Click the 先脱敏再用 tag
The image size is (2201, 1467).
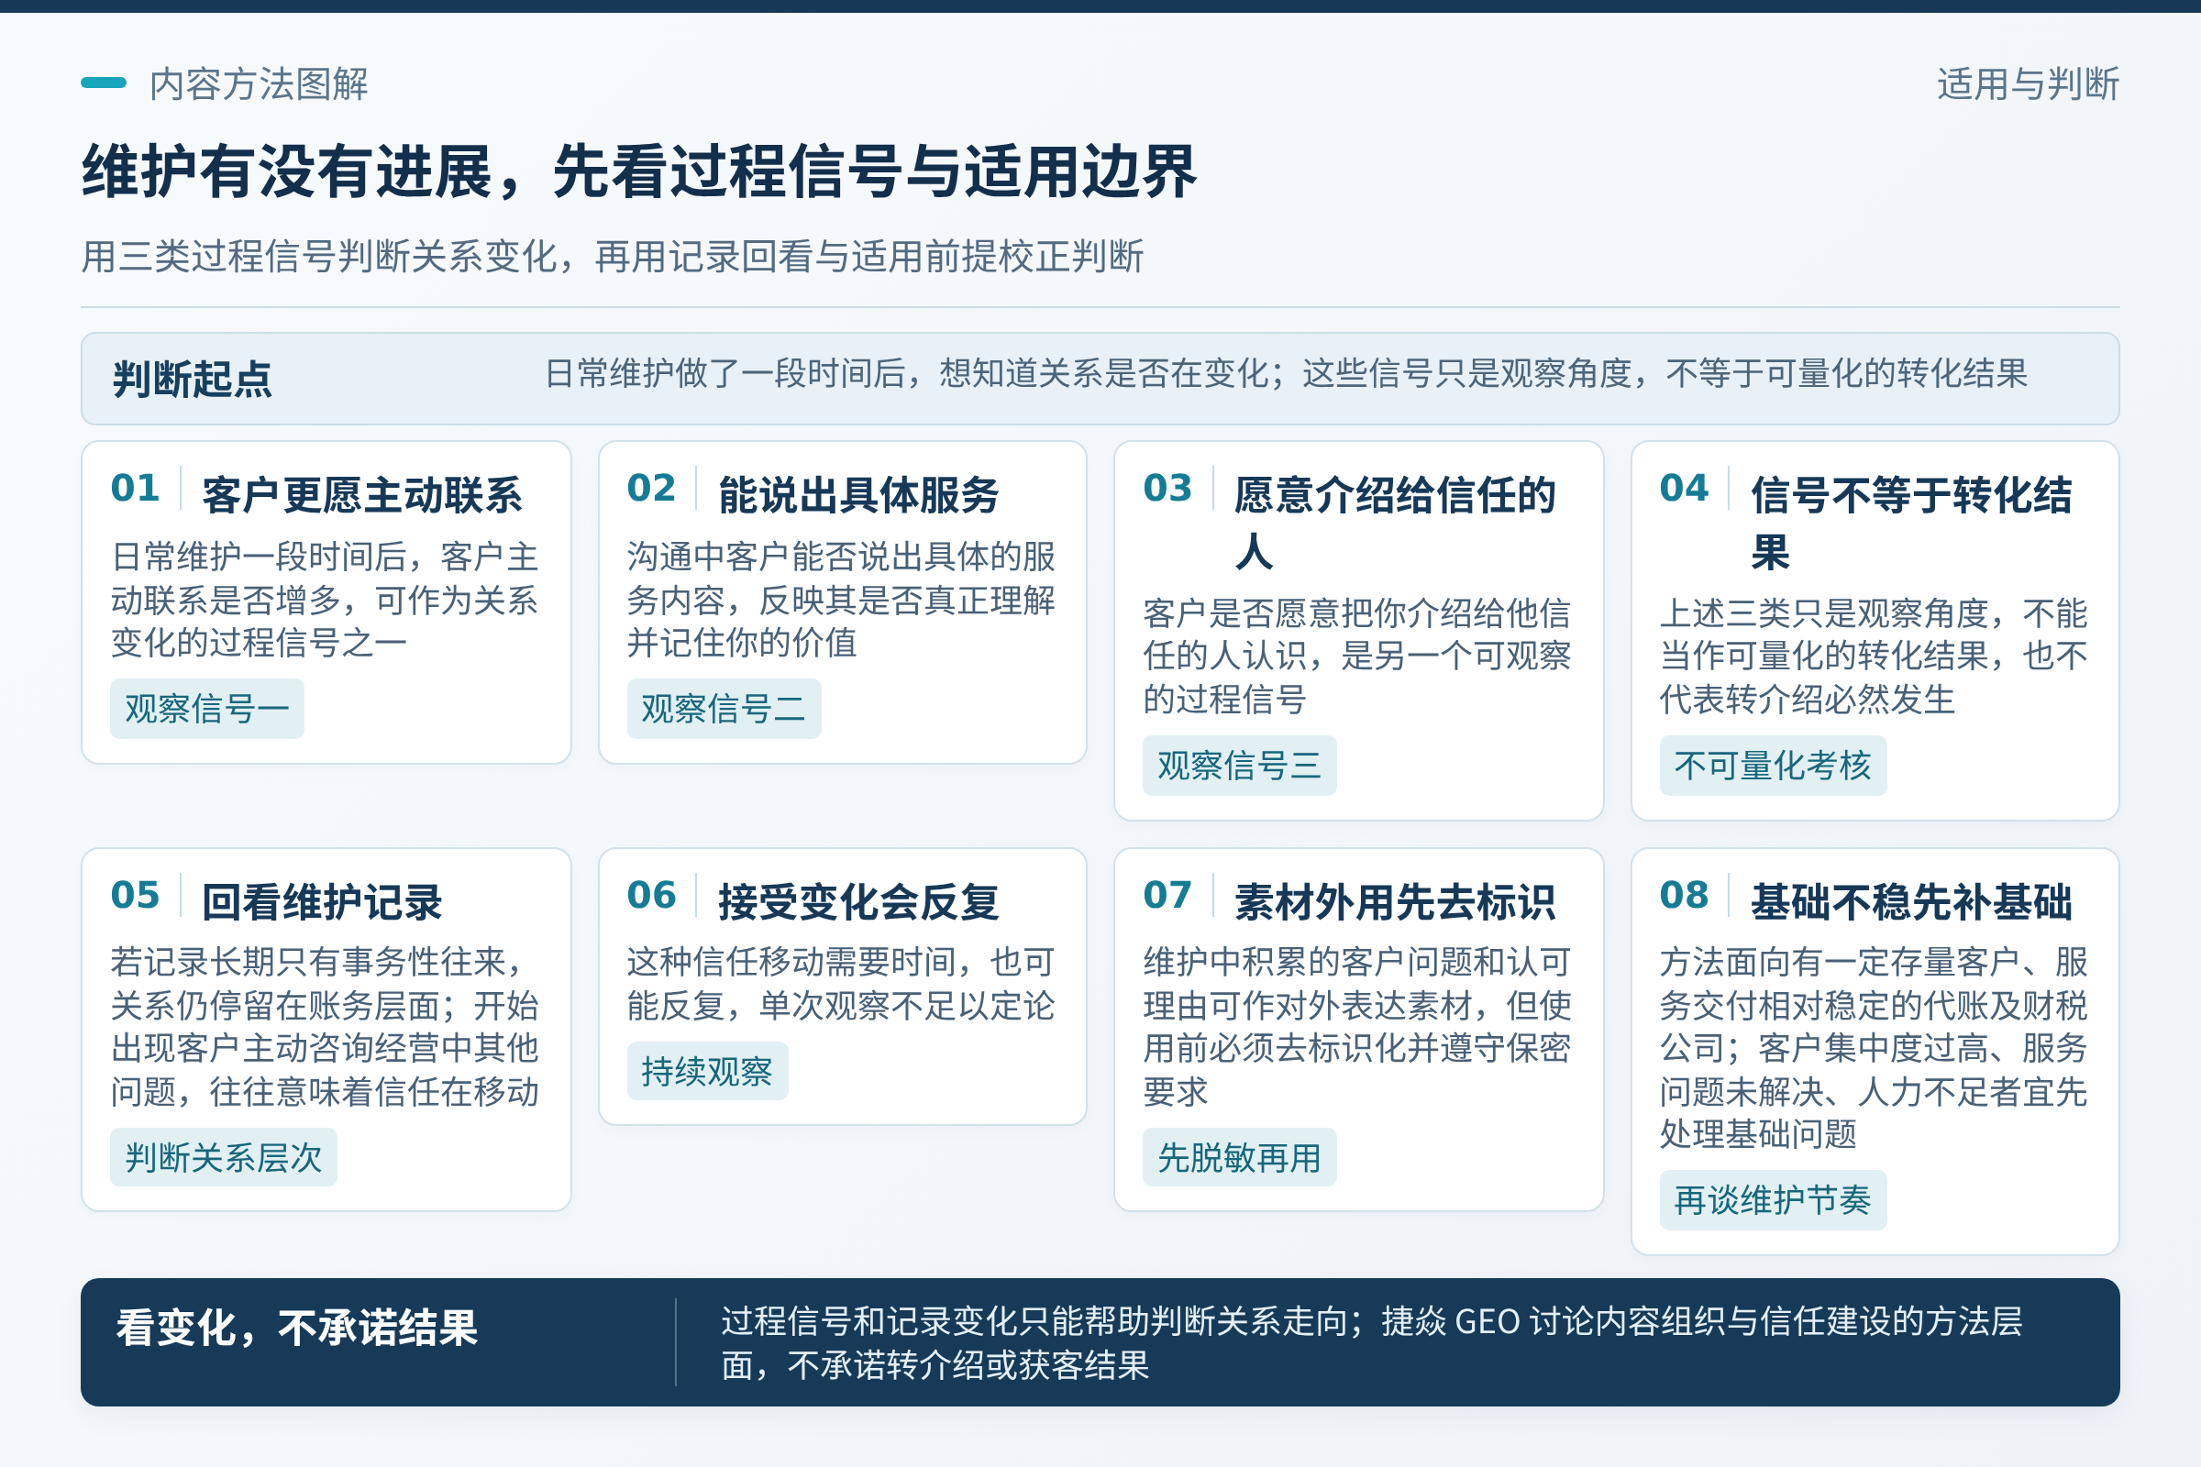coord(1240,1157)
